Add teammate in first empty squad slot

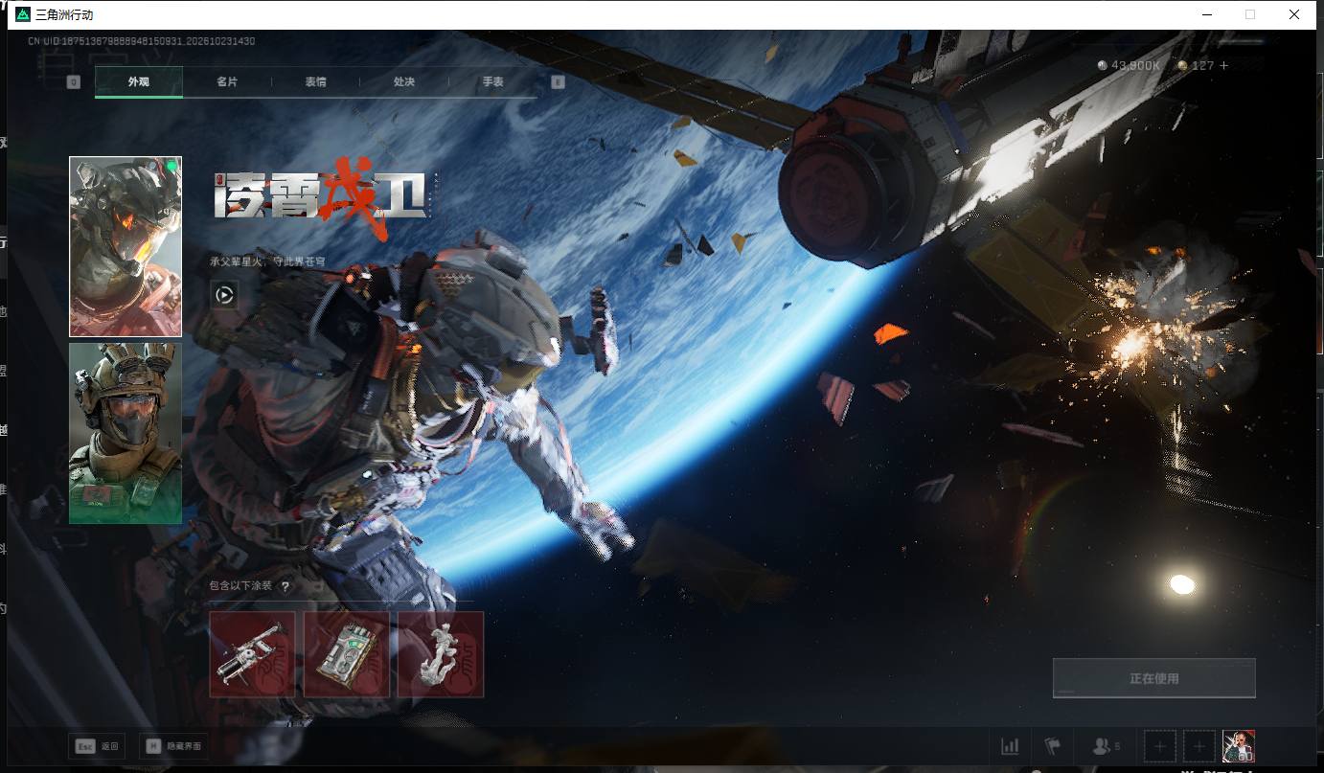pos(1160,746)
